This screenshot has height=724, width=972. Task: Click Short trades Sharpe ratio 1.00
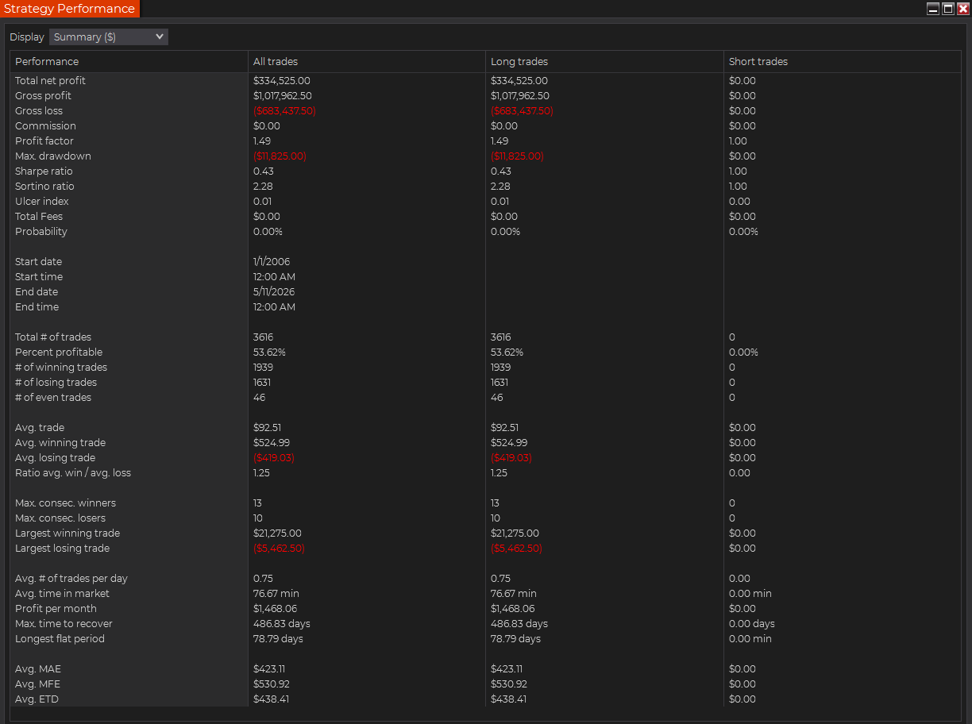click(x=738, y=171)
